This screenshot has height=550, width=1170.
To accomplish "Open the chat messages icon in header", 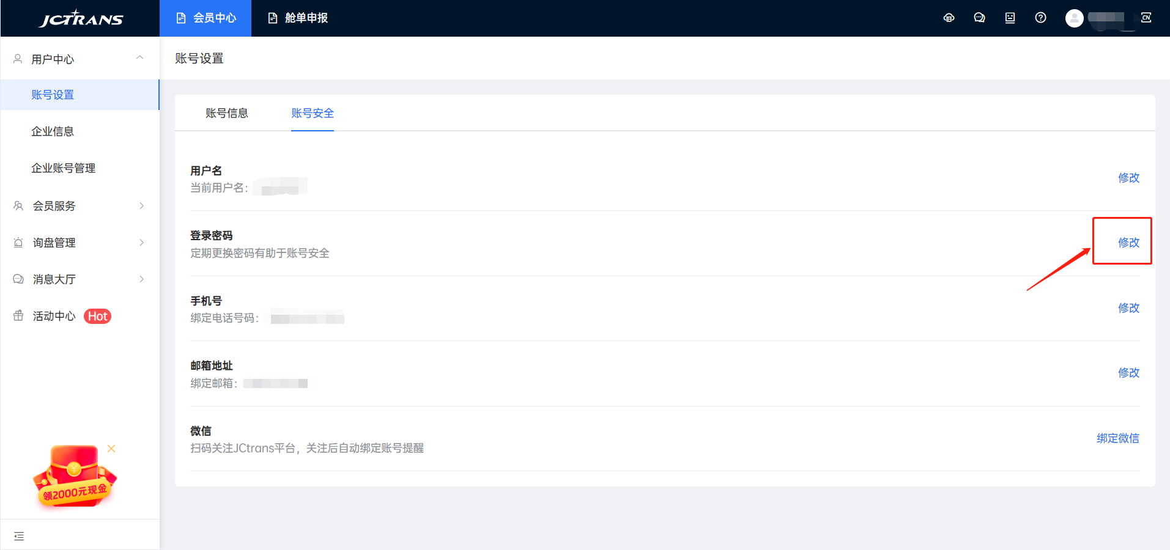I will (x=979, y=18).
